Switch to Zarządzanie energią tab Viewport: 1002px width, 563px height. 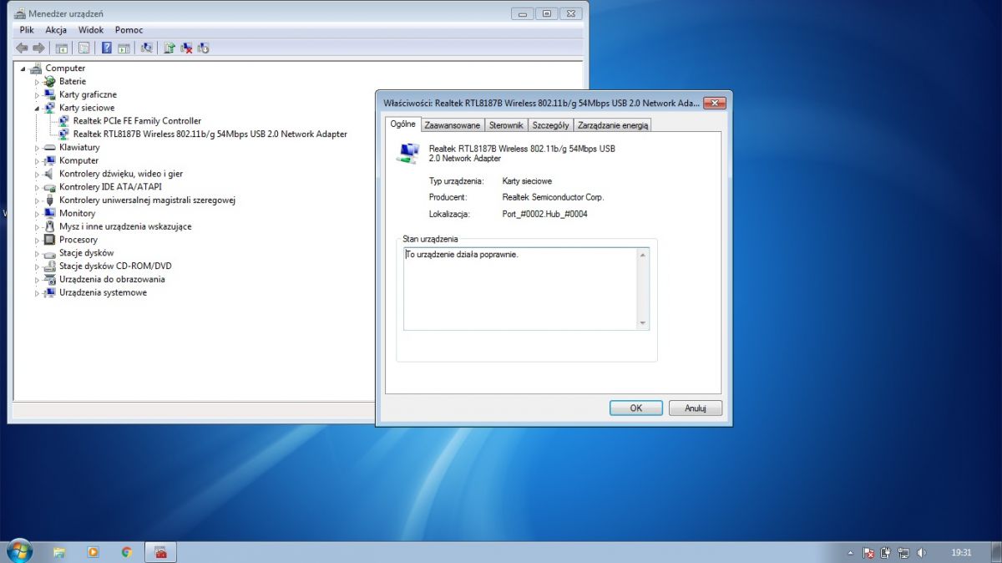click(612, 125)
